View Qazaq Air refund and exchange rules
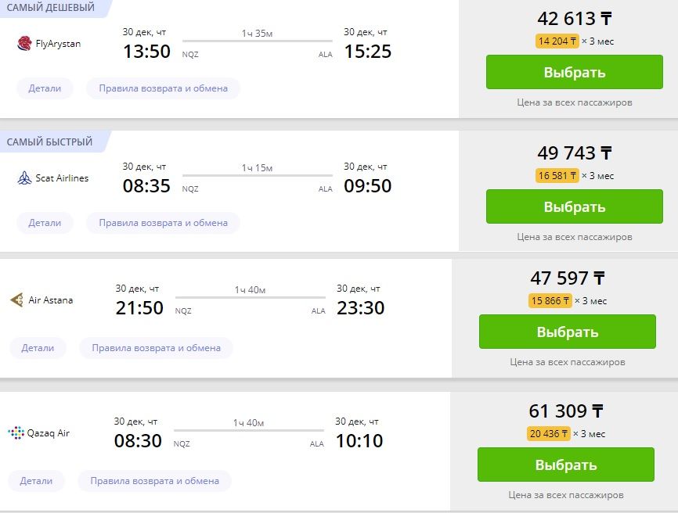This screenshot has height=513, width=678. [x=154, y=481]
